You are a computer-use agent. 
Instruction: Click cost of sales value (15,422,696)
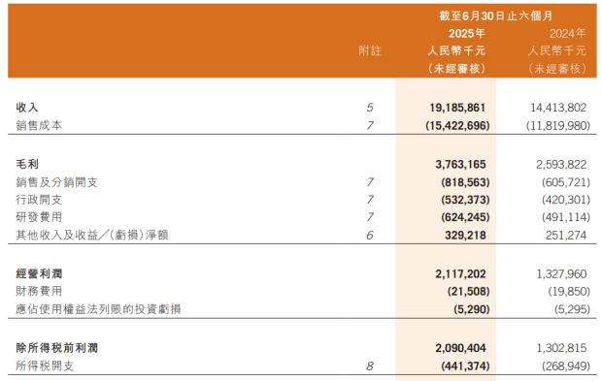(x=457, y=126)
